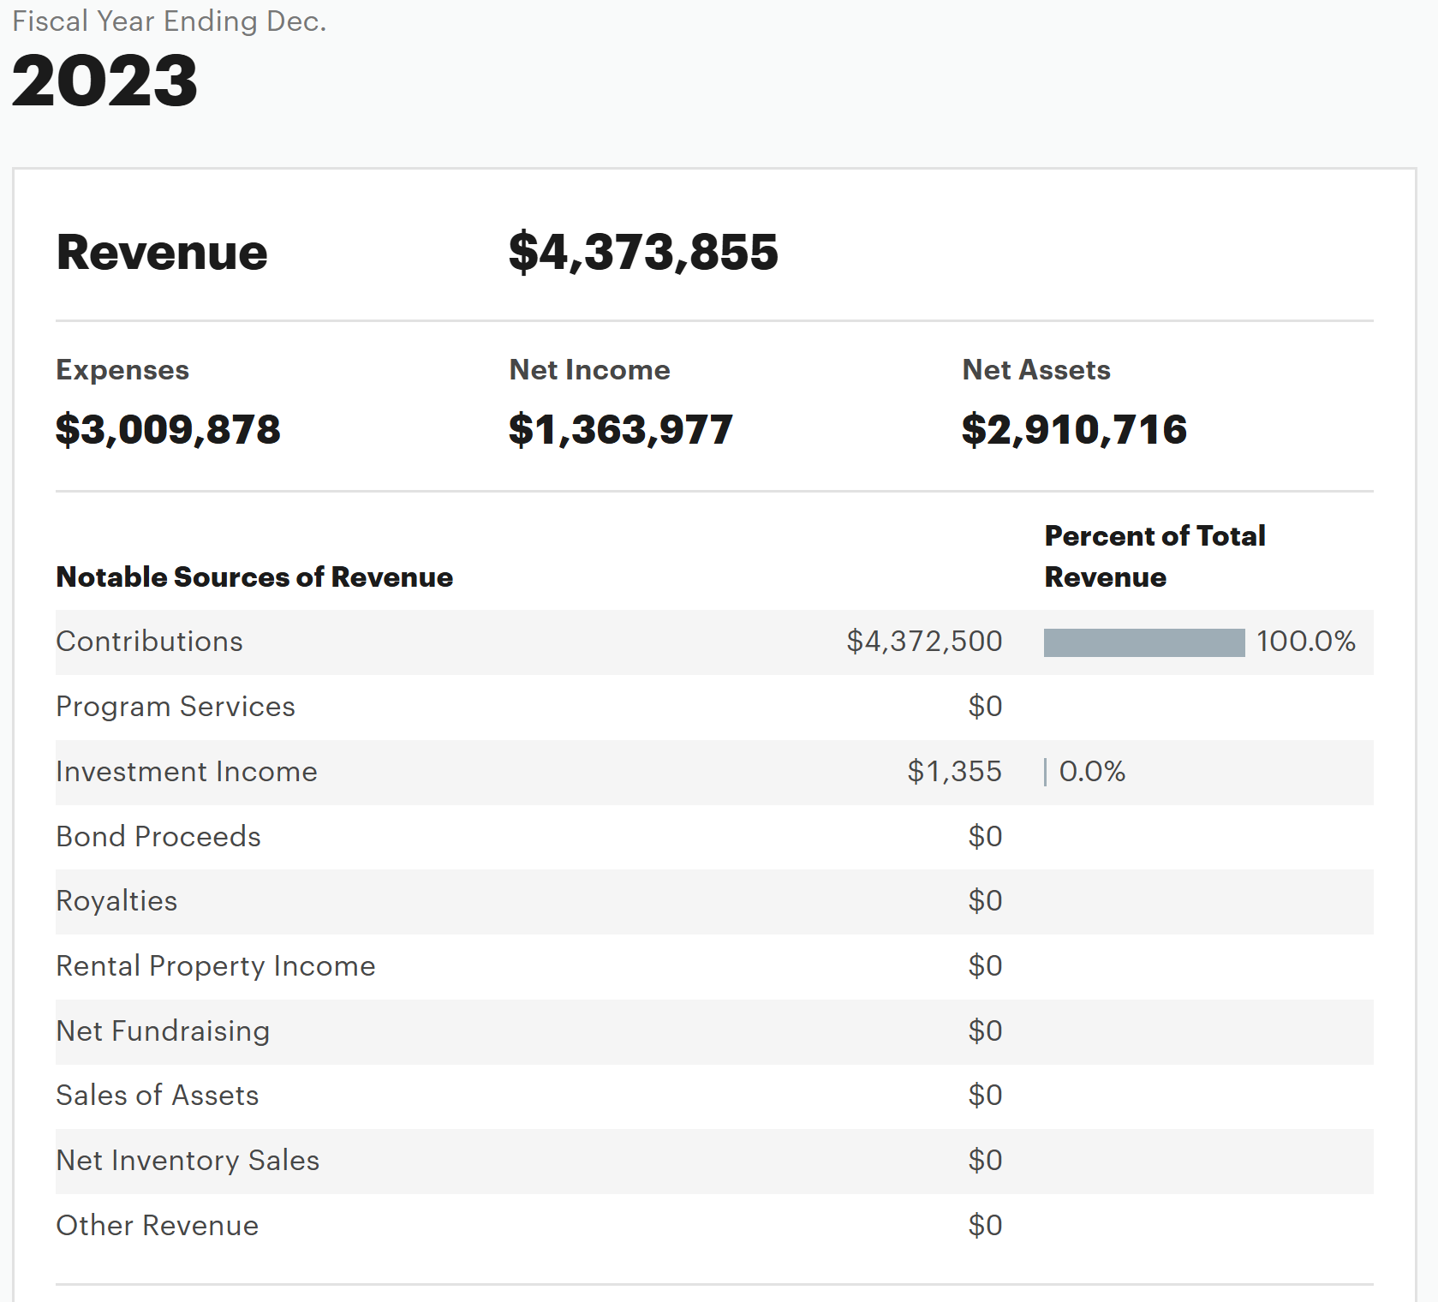1438x1302 pixels.
Task: Select the total revenue figure $4,373,855
Action: pos(643,253)
